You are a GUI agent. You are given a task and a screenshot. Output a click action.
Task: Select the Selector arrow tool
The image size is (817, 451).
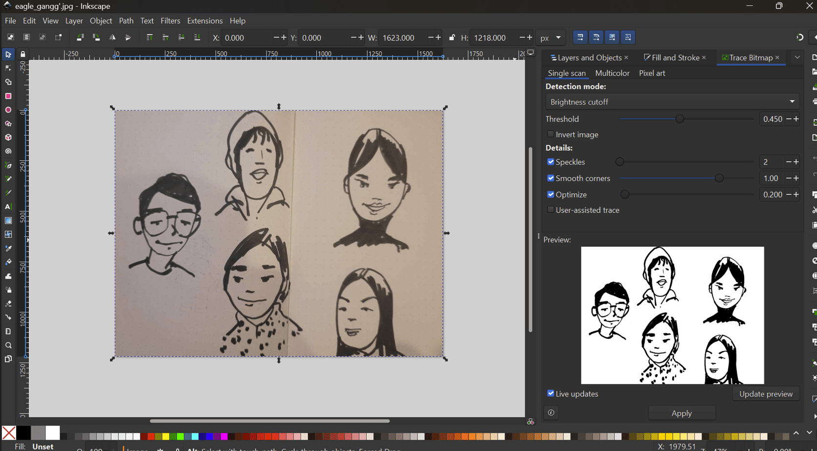[8, 54]
